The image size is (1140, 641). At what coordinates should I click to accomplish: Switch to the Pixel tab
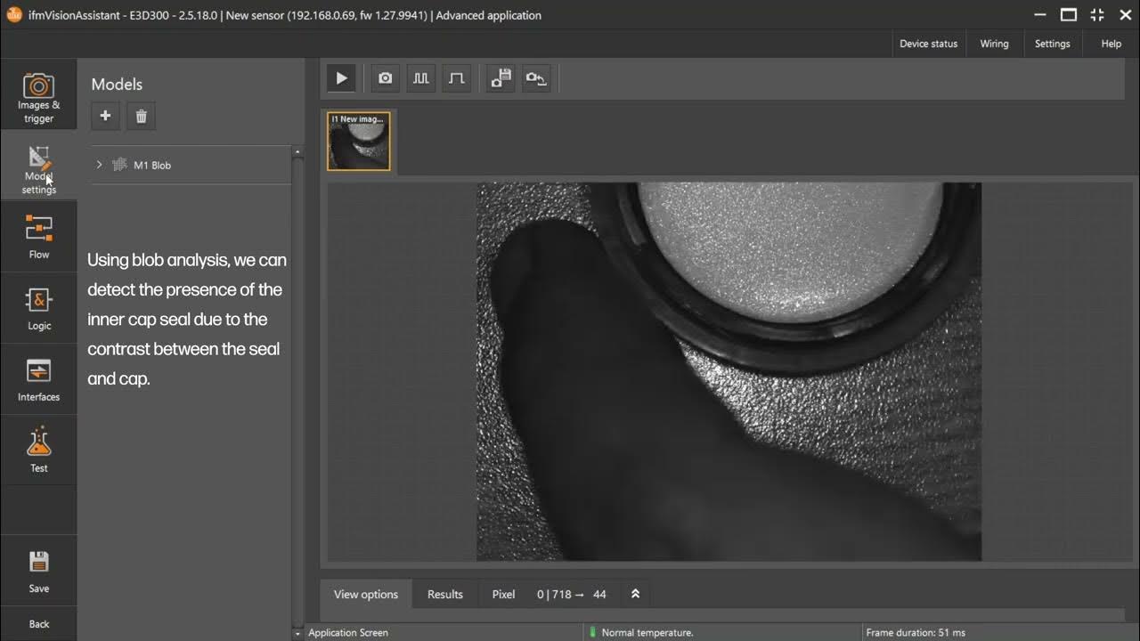click(503, 594)
